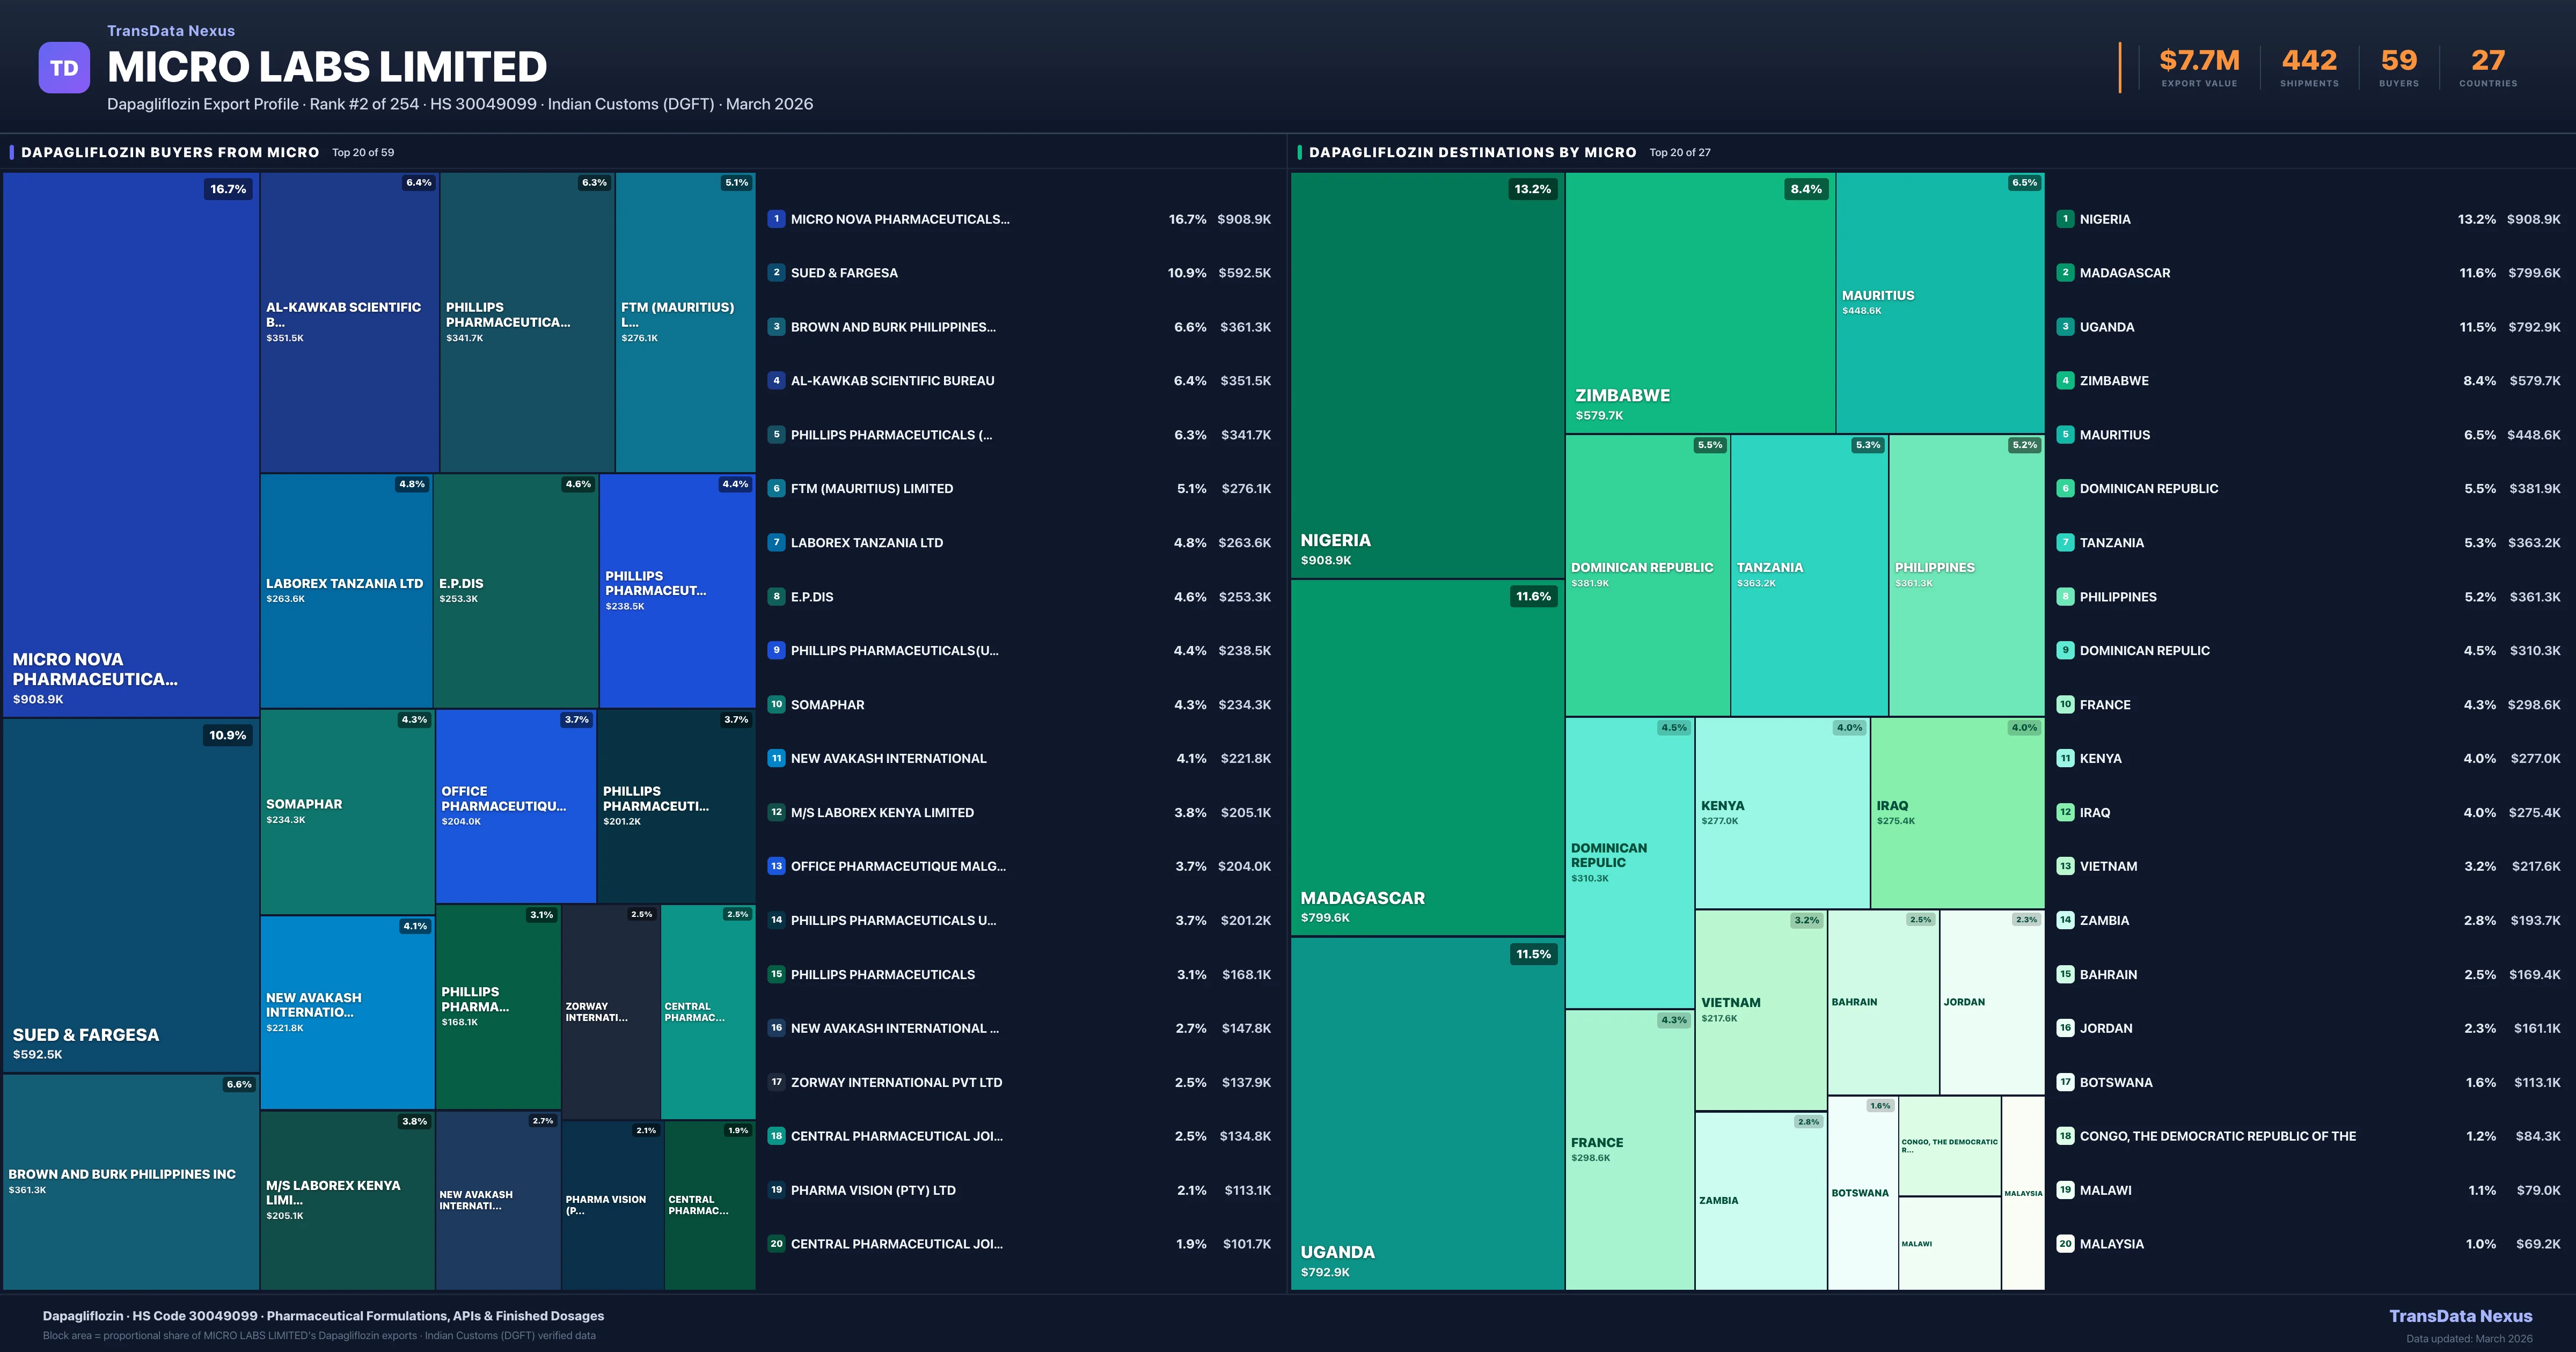Click the 8.4% badge on the ZIMBABWE block
The image size is (2576, 1352).
tap(1806, 188)
